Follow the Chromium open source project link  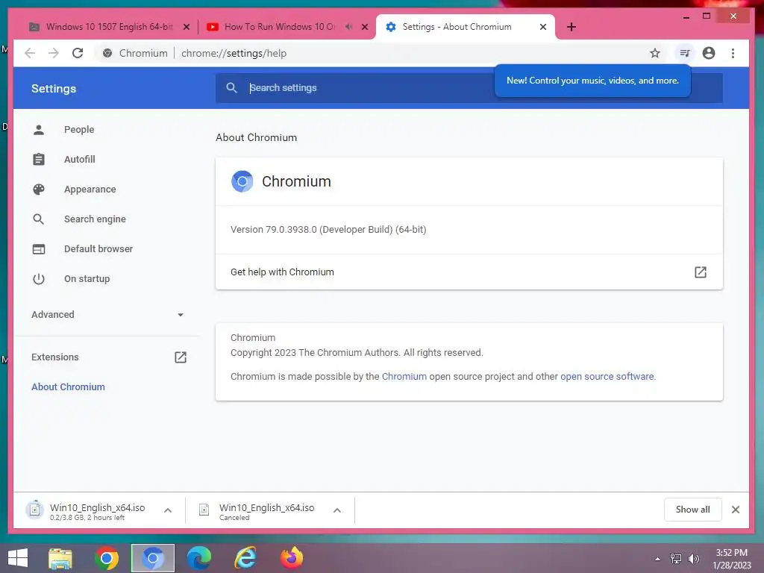click(404, 377)
